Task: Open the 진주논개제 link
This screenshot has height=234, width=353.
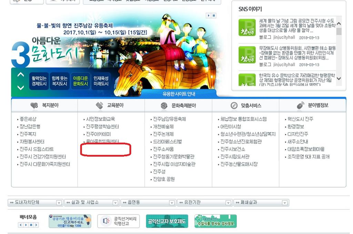Action: point(163,134)
